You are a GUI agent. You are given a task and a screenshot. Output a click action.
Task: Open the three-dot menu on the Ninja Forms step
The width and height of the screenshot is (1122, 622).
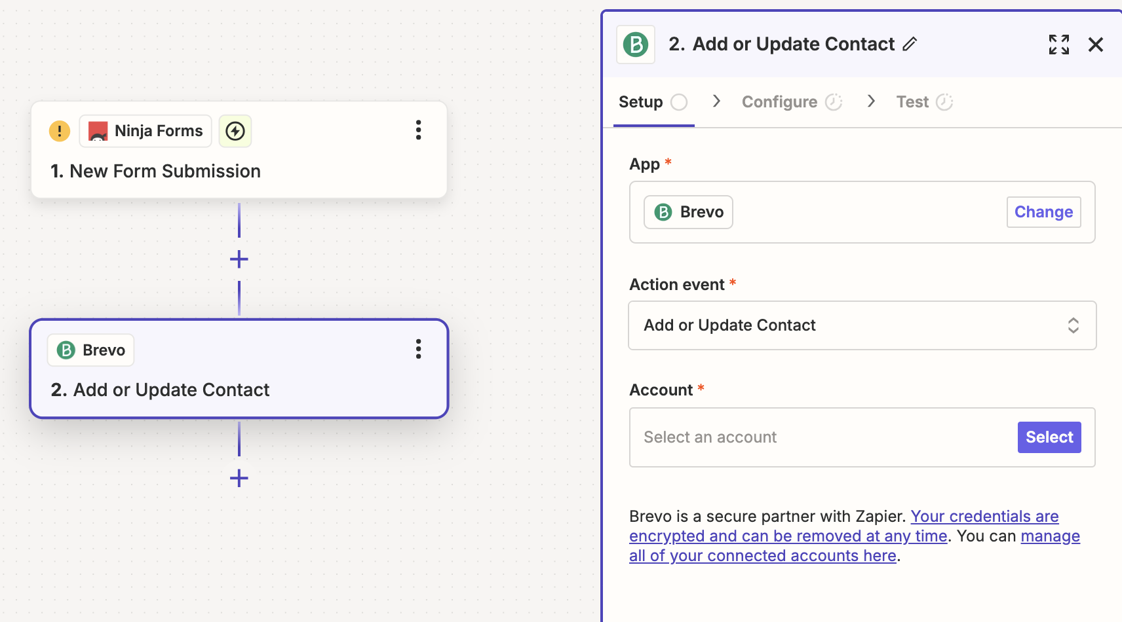[x=418, y=130]
